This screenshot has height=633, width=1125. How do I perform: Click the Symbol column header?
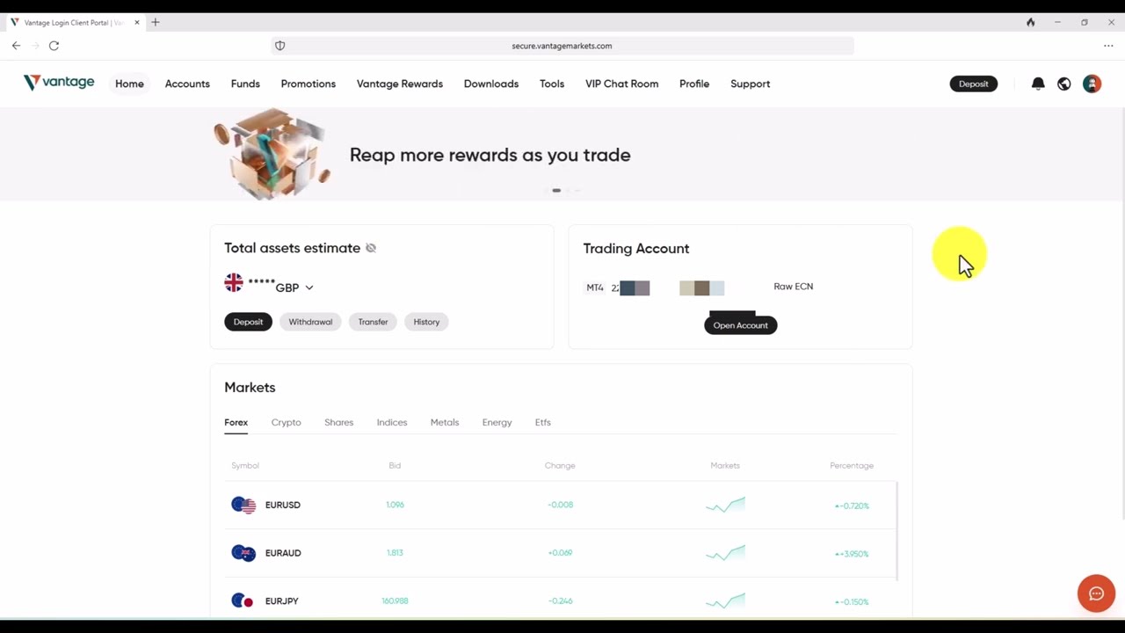pyautogui.click(x=245, y=466)
